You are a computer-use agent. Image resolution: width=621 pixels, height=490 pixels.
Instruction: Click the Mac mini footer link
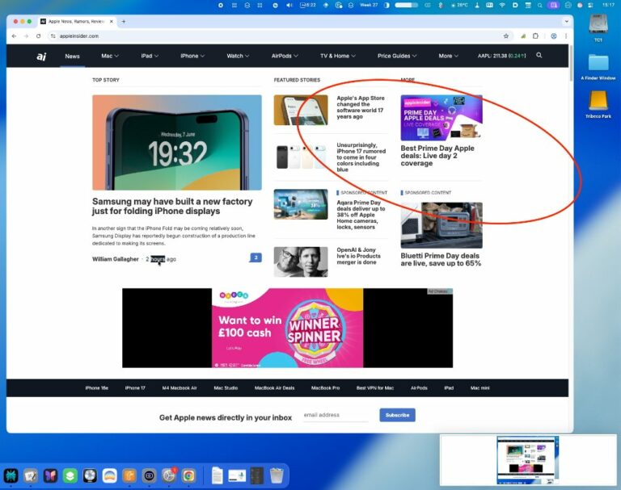480,388
